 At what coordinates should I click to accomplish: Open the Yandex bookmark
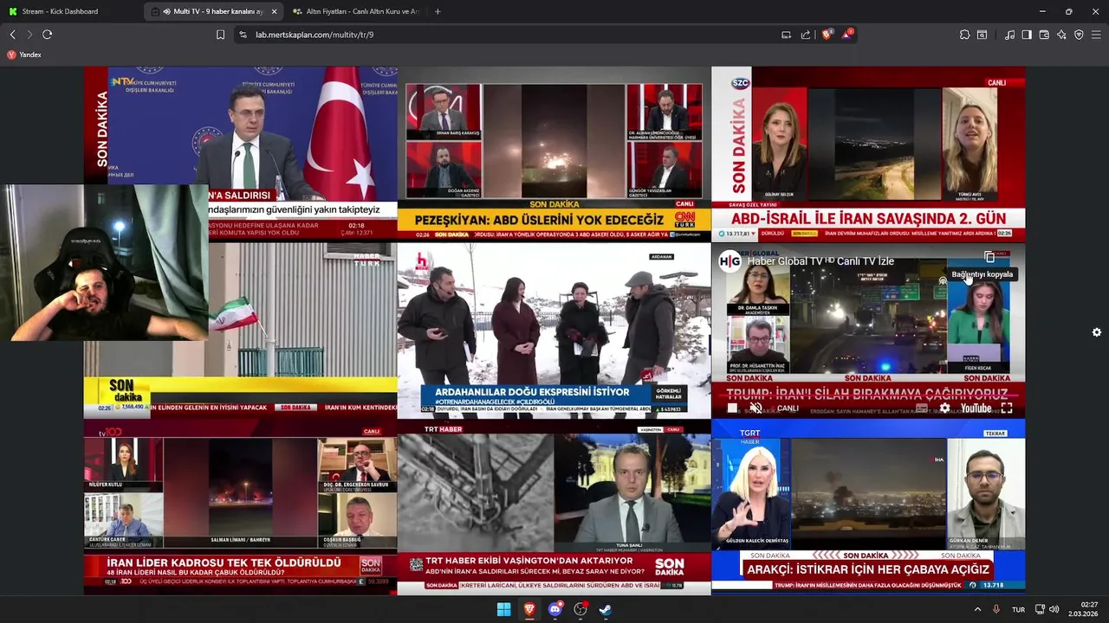[x=24, y=55]
